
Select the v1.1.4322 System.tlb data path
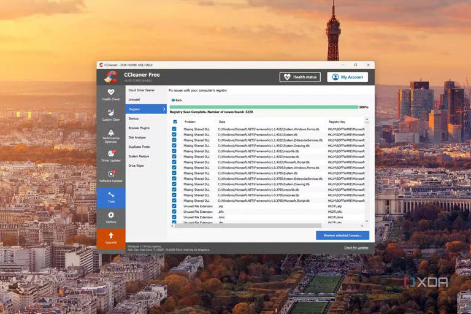(x=258, y=134)
